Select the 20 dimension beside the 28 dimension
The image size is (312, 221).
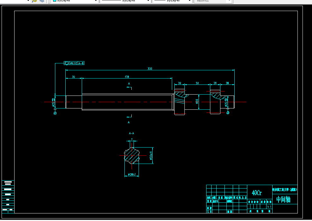(215, 83)
